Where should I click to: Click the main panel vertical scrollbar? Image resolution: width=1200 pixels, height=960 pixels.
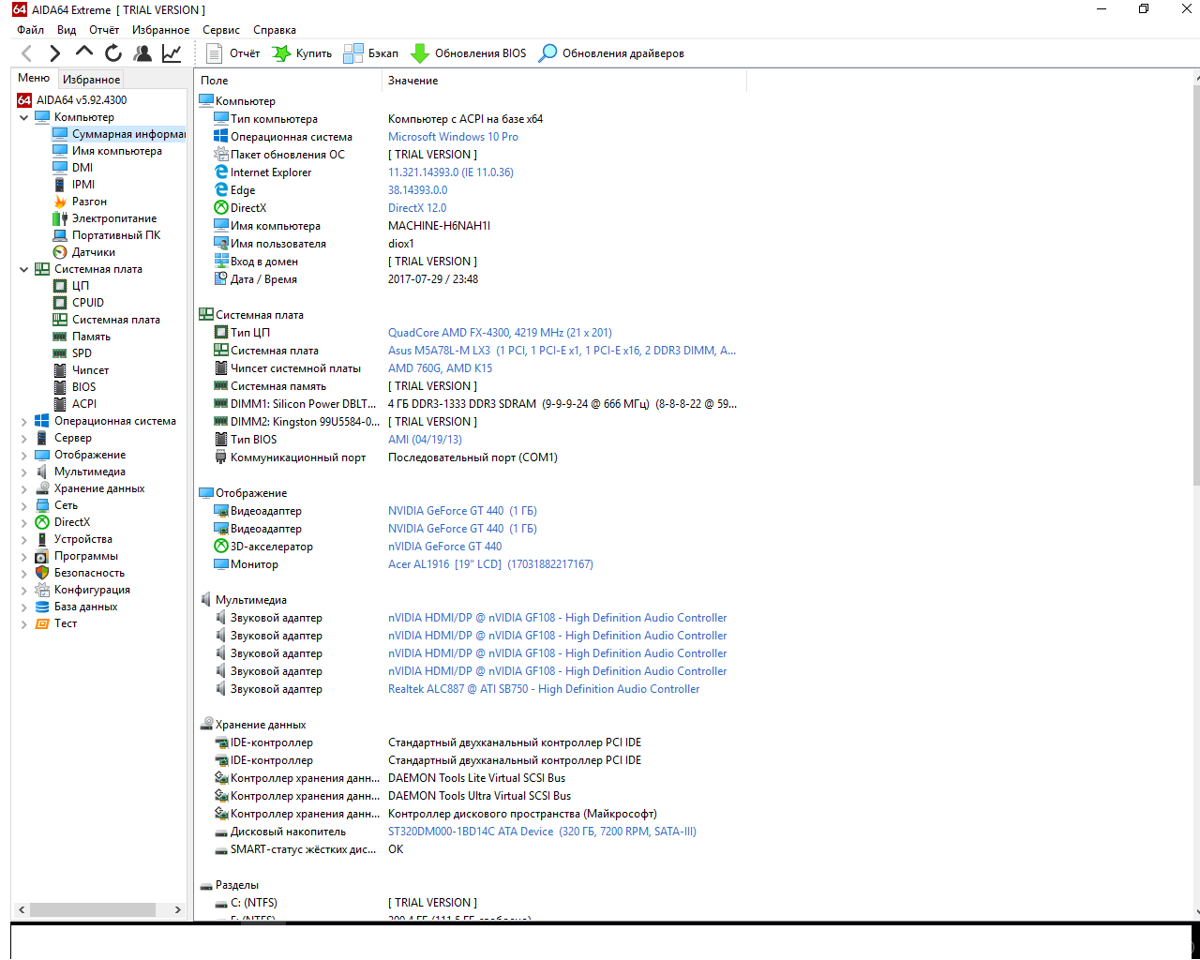[1195, 287]
